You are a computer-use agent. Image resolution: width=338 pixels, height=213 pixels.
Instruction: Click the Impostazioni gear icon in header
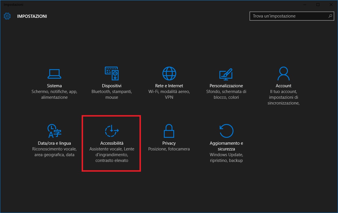[x=7, y=16]
